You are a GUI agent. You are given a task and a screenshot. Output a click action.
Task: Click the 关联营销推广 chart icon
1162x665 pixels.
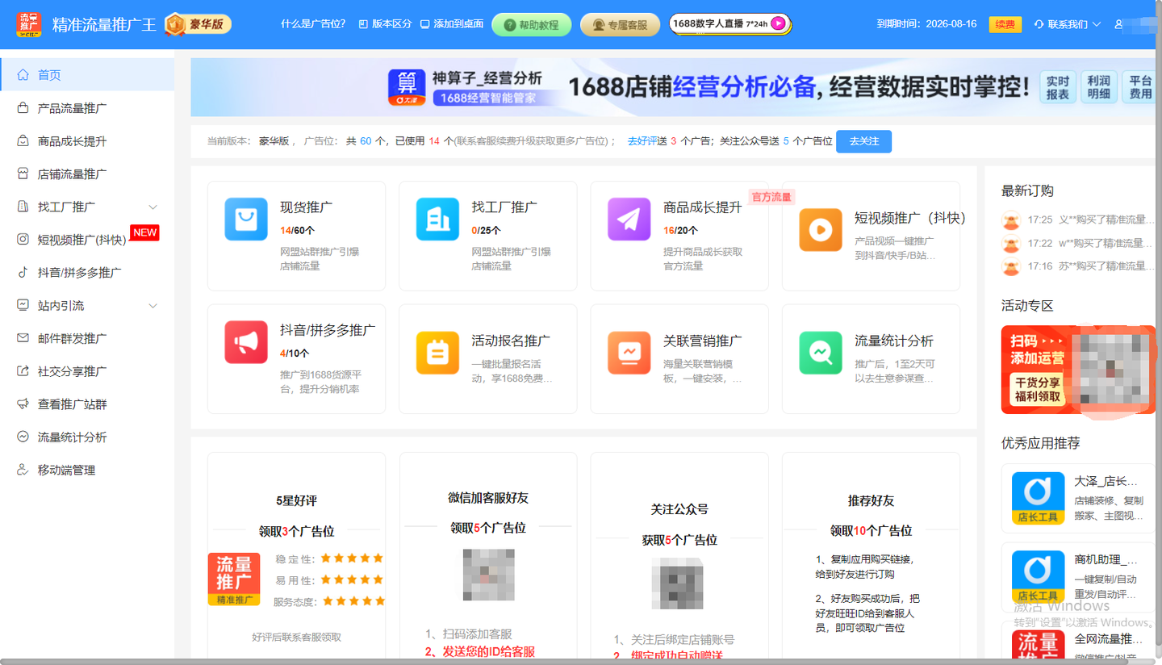click(x=629, y=341)
